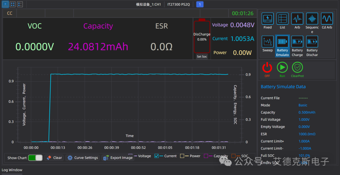Click the CC status indicator
This screenshot has height=175, width=340.
9,13
